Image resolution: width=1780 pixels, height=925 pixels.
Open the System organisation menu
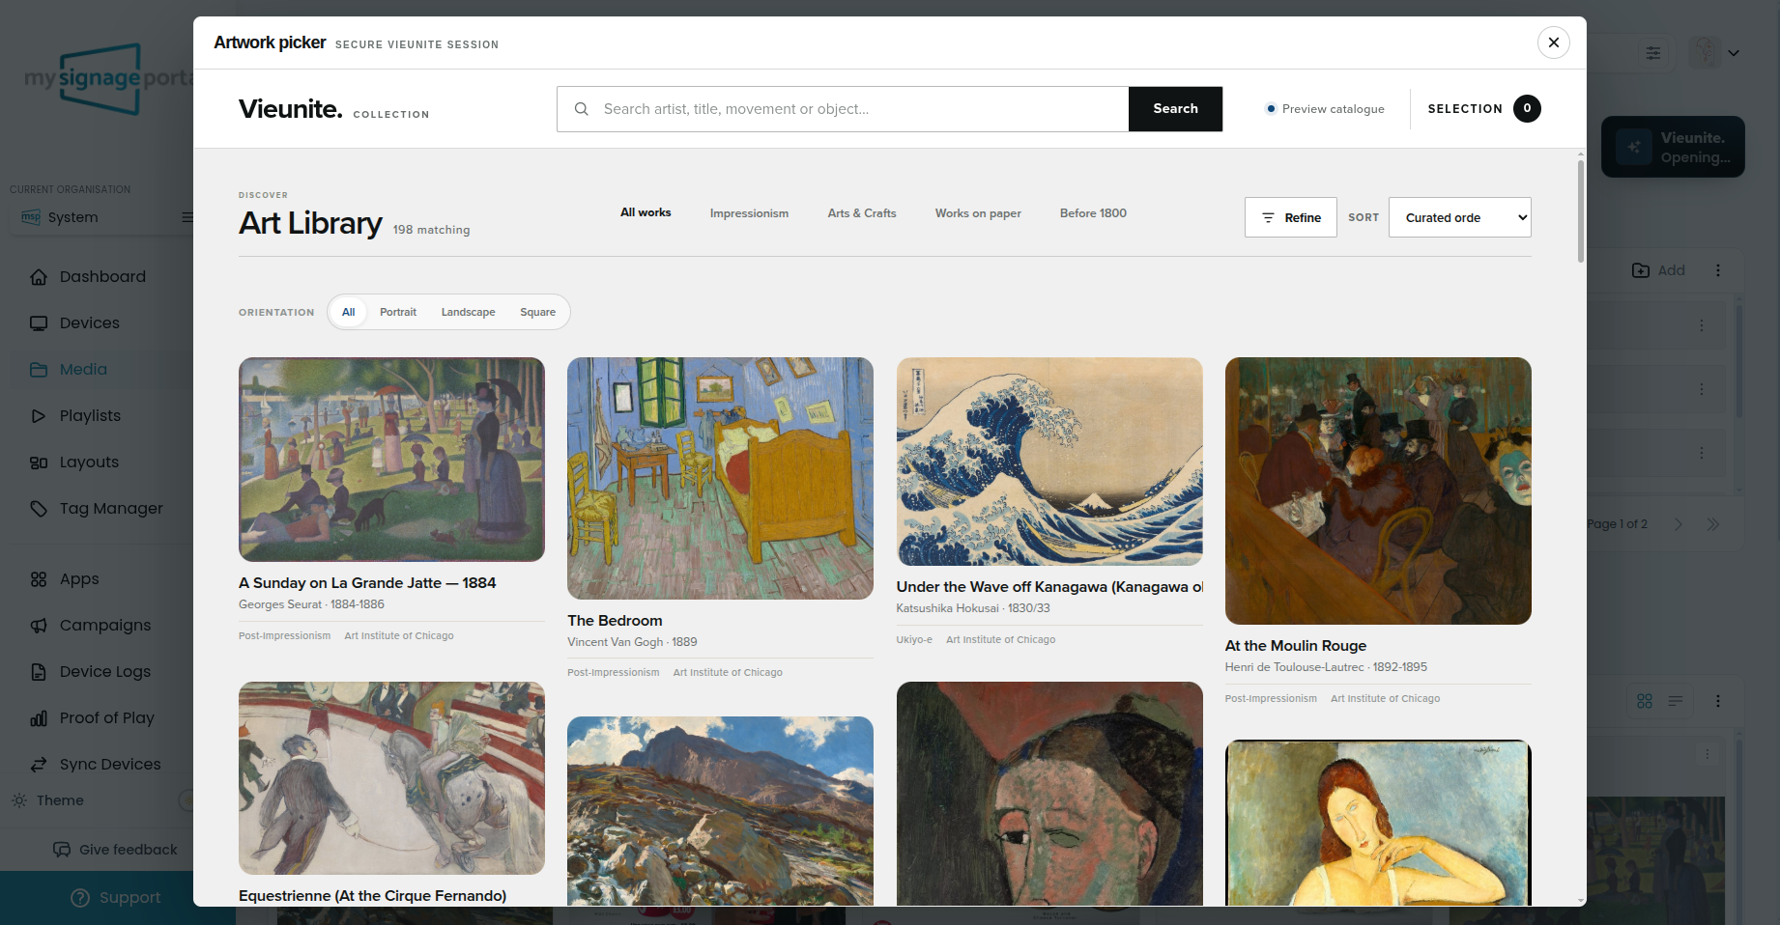click(187, 217)
